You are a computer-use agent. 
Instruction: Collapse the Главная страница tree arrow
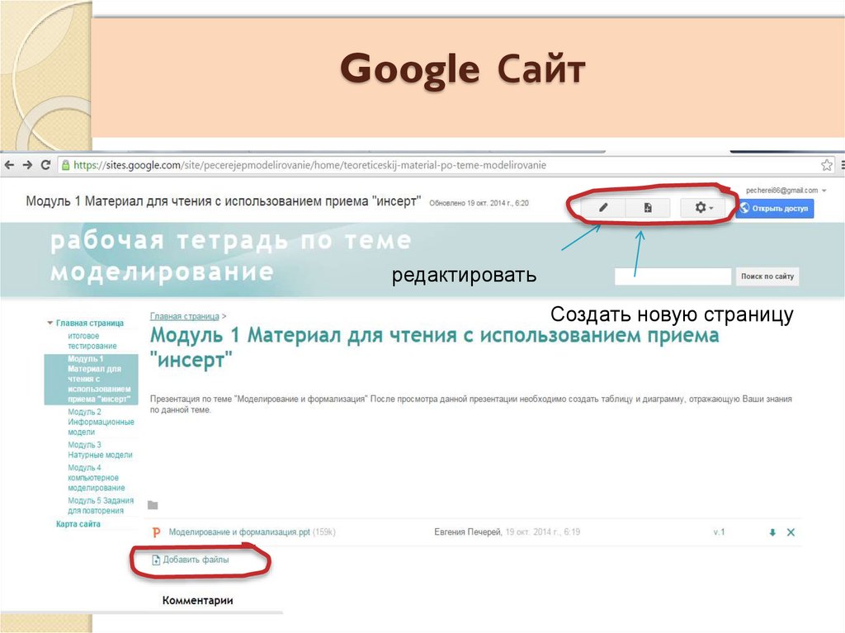(x=50, y=323)
